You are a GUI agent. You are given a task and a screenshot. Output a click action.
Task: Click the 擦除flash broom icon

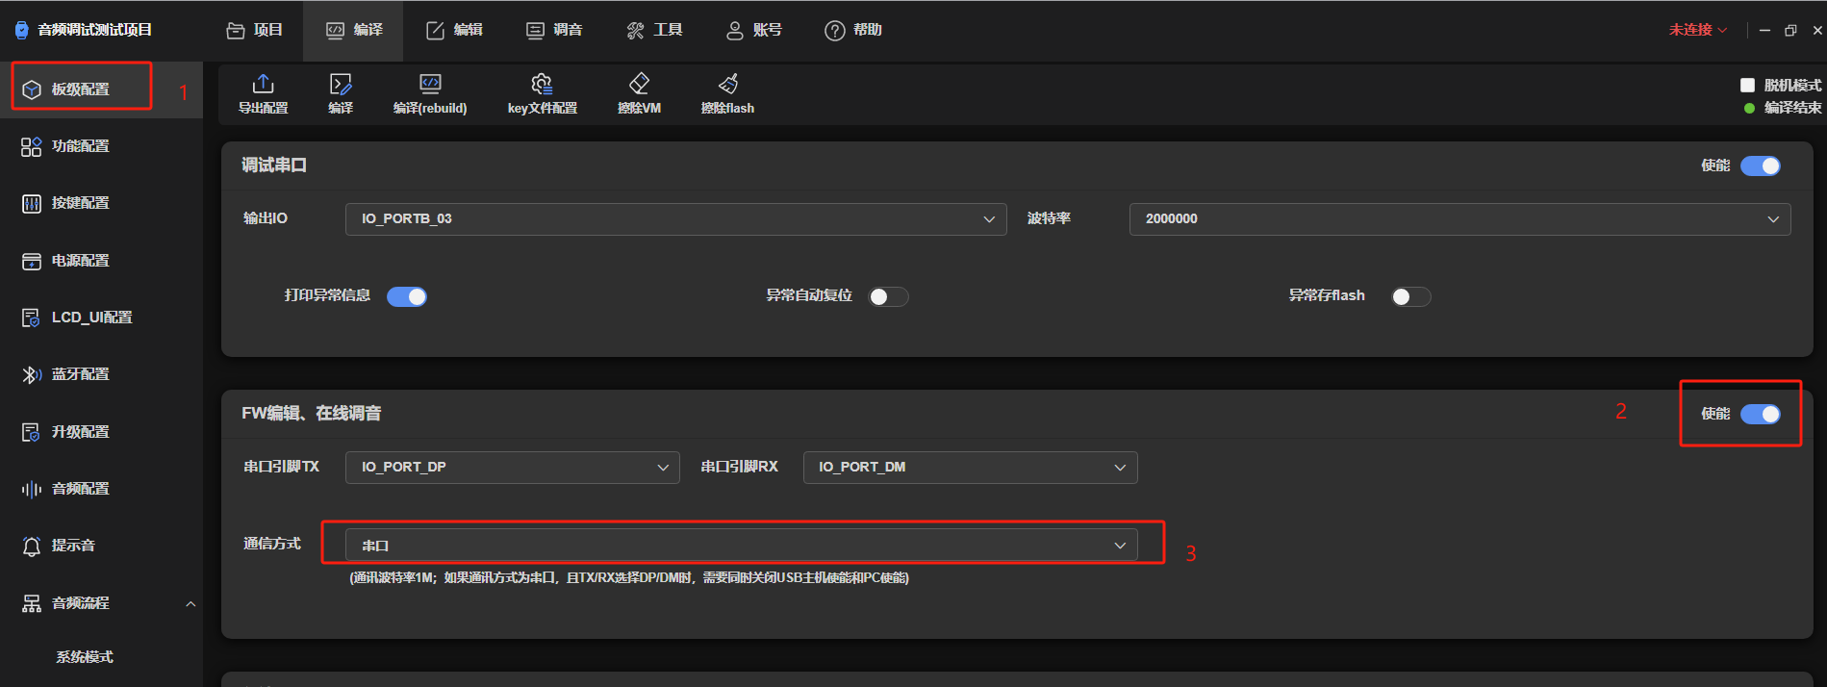click(728, 85)
